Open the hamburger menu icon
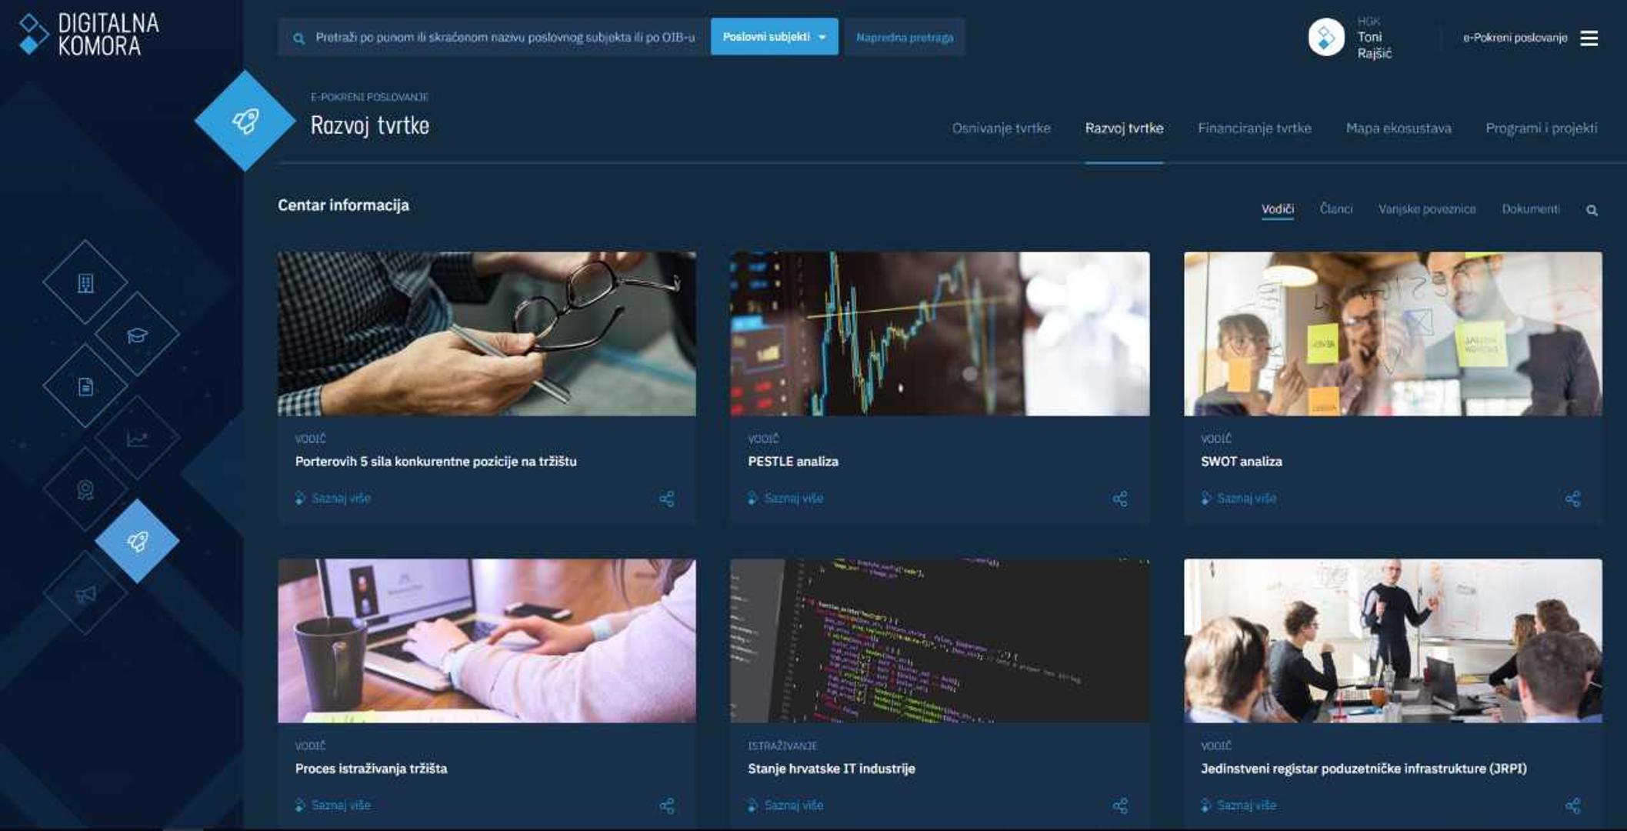The width and height of the screenshot is (1627, 831). (x=1589, y=38)
